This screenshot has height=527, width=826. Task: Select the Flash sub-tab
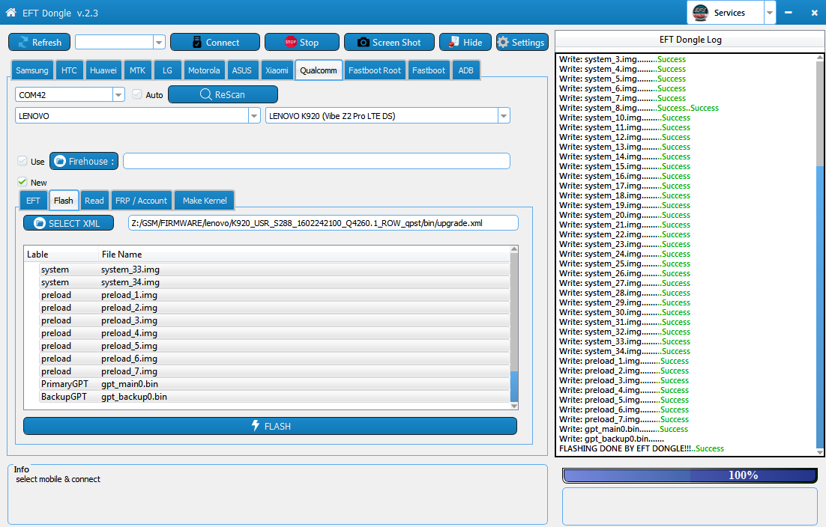[x=63, y=201]
